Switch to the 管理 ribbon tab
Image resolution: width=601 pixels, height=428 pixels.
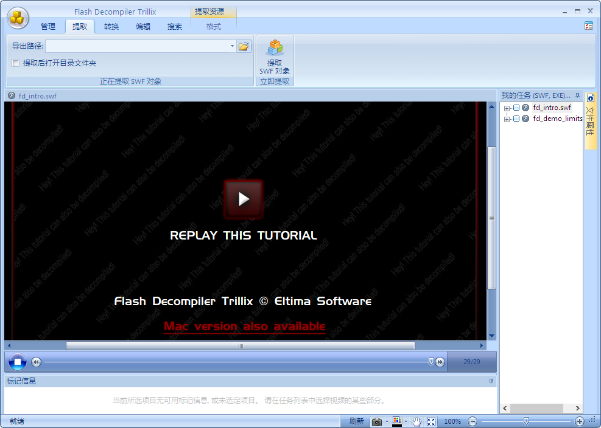tap(48, 26)
